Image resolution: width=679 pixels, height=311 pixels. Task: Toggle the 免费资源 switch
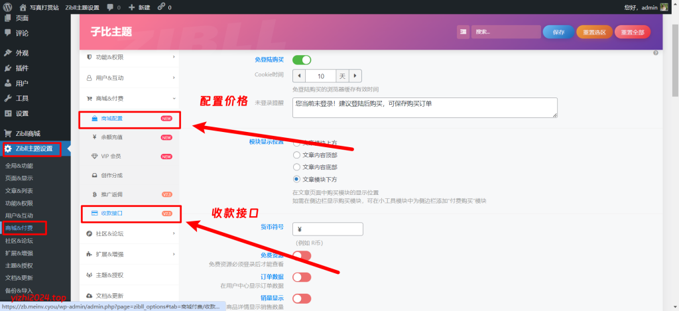pyautogui.click(x=302, y=255)
